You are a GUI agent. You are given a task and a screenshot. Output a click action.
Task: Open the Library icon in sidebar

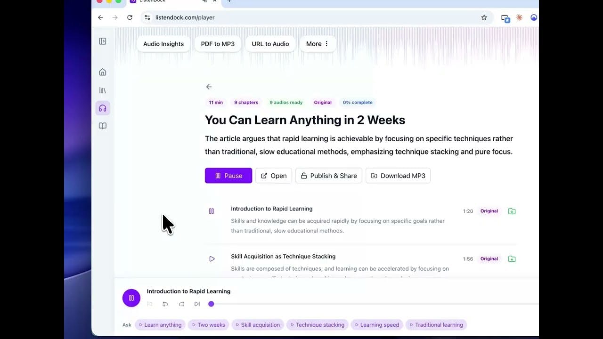point(103,90)
